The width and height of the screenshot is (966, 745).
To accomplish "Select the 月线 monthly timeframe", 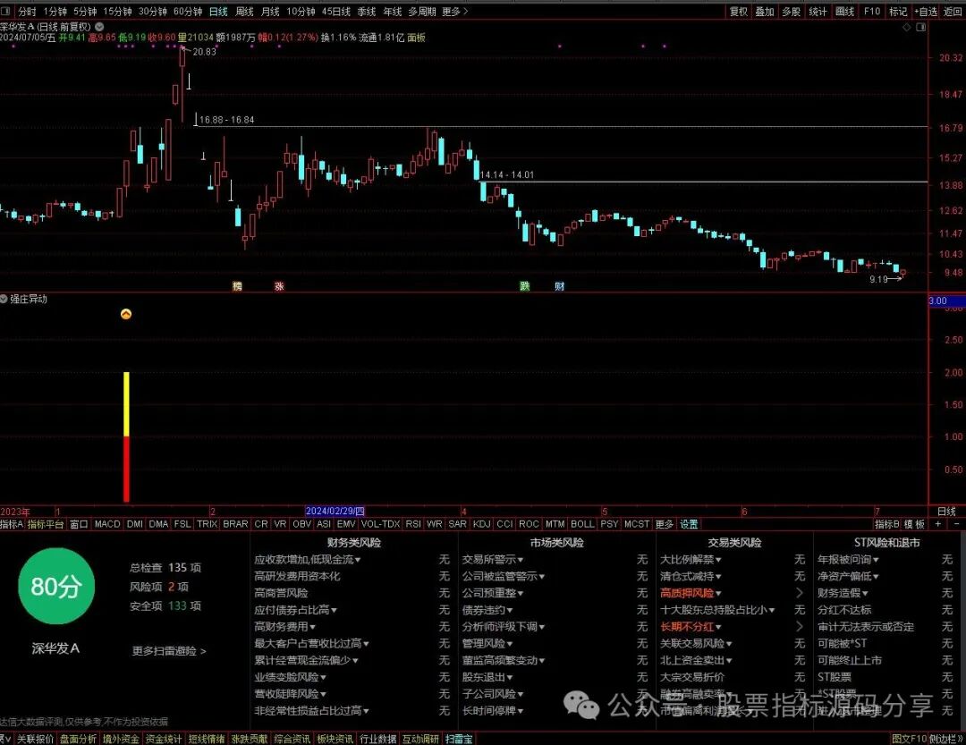I will 270,11.
